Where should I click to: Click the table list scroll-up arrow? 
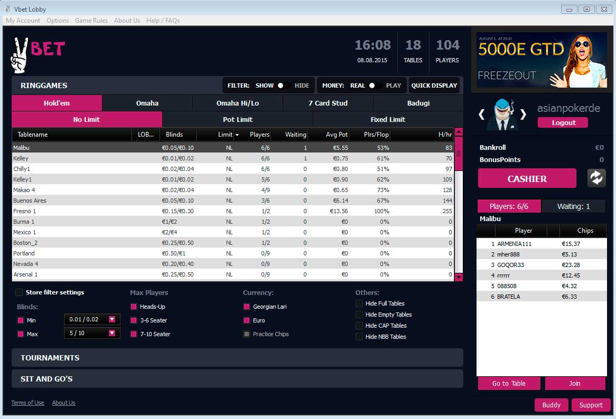click(x=459, y=132)
